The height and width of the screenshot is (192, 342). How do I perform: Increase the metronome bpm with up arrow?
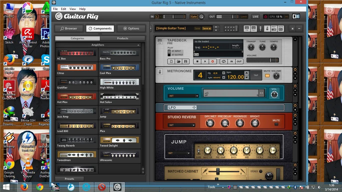click(247, 73)
